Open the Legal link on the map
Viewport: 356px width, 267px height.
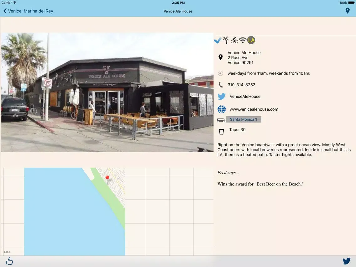coord(7,252)
